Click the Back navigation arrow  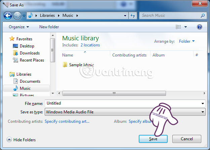8,16
